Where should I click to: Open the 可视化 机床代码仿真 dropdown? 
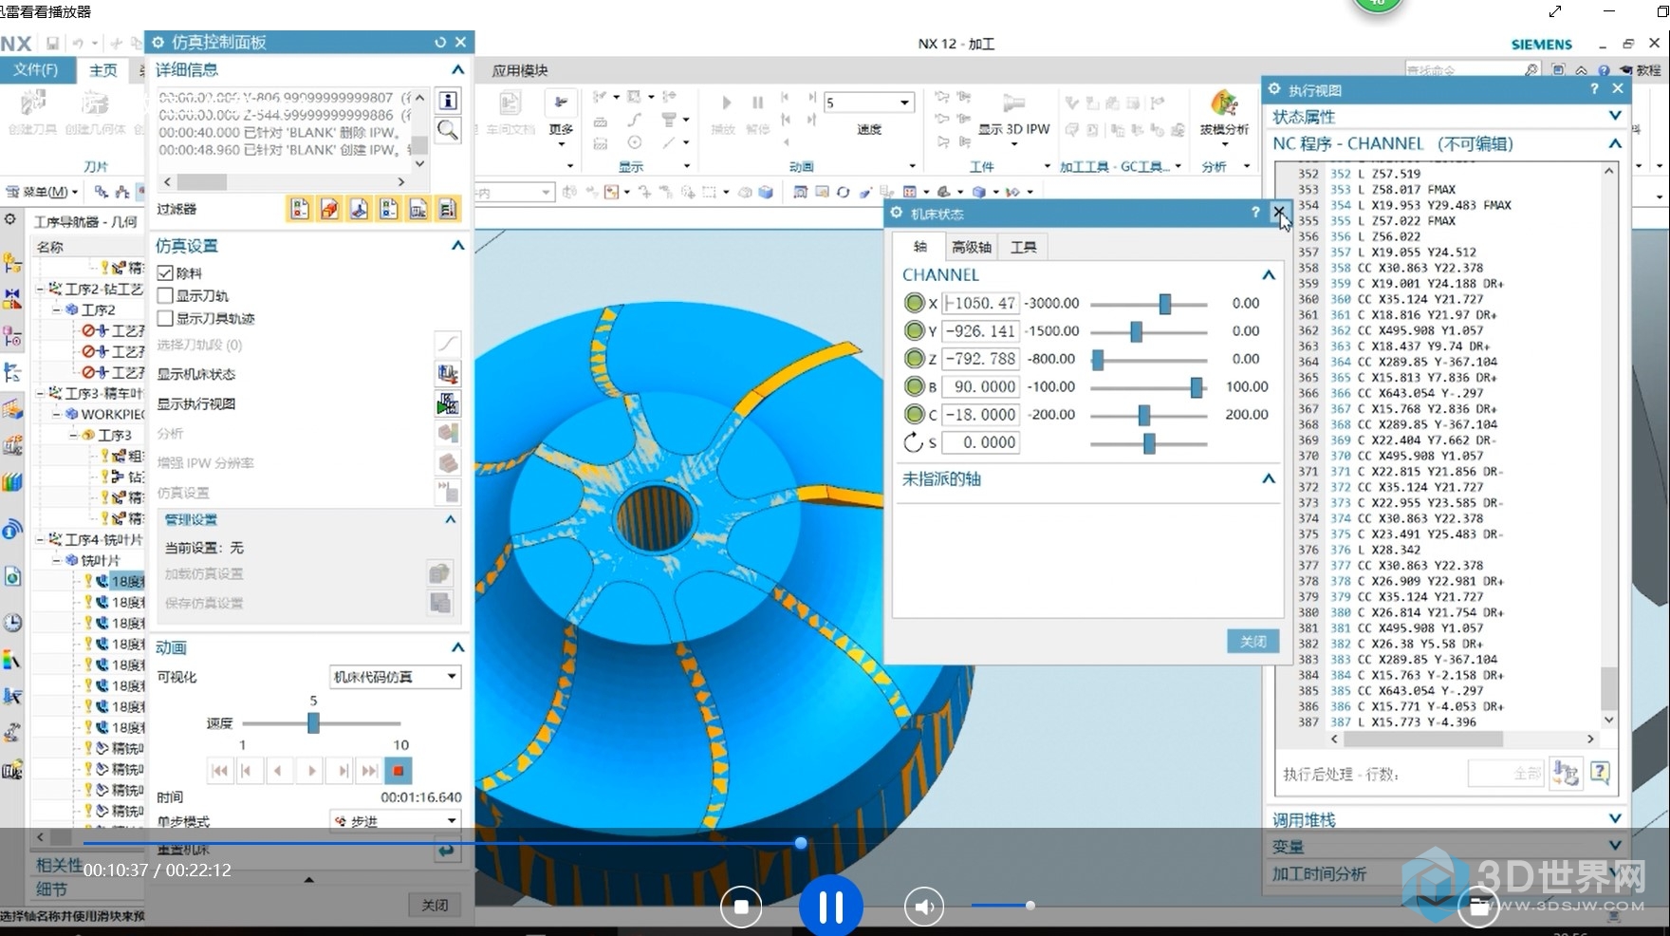coord(395,677)
